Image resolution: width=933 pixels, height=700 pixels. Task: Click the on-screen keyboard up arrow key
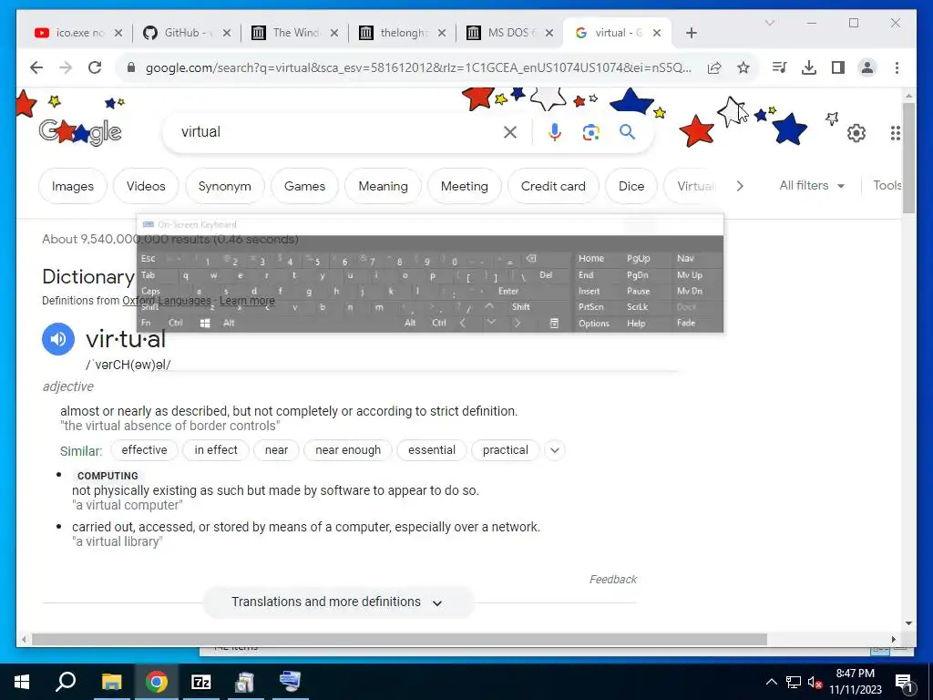click(x=489, y=306)
